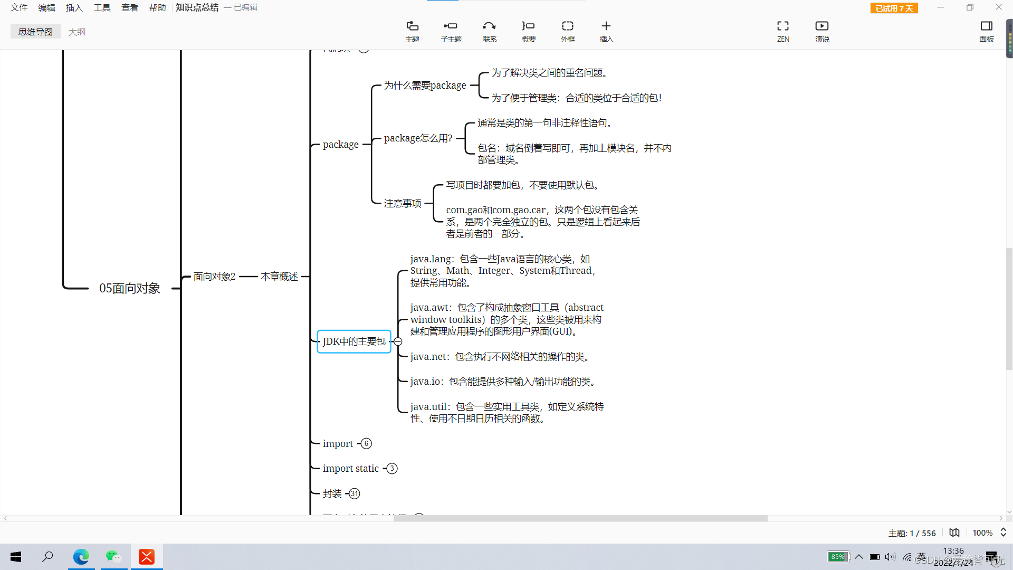Screen dimensions: 1013x570
Task: Click the Wi-Fi network tray icon
Action: 907,557
